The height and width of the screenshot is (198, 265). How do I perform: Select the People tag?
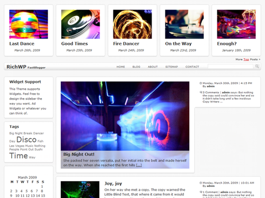point(14,149)
